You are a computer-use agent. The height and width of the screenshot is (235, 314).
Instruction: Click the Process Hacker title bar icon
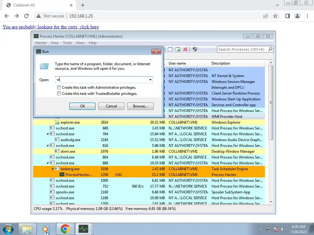point(36,36)
